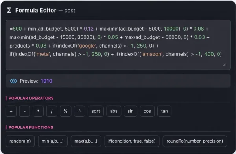The image size is (236, 154).
Task: Click the resize grip of the formula box
Action: pyautogui.click(x=224, y=65)
